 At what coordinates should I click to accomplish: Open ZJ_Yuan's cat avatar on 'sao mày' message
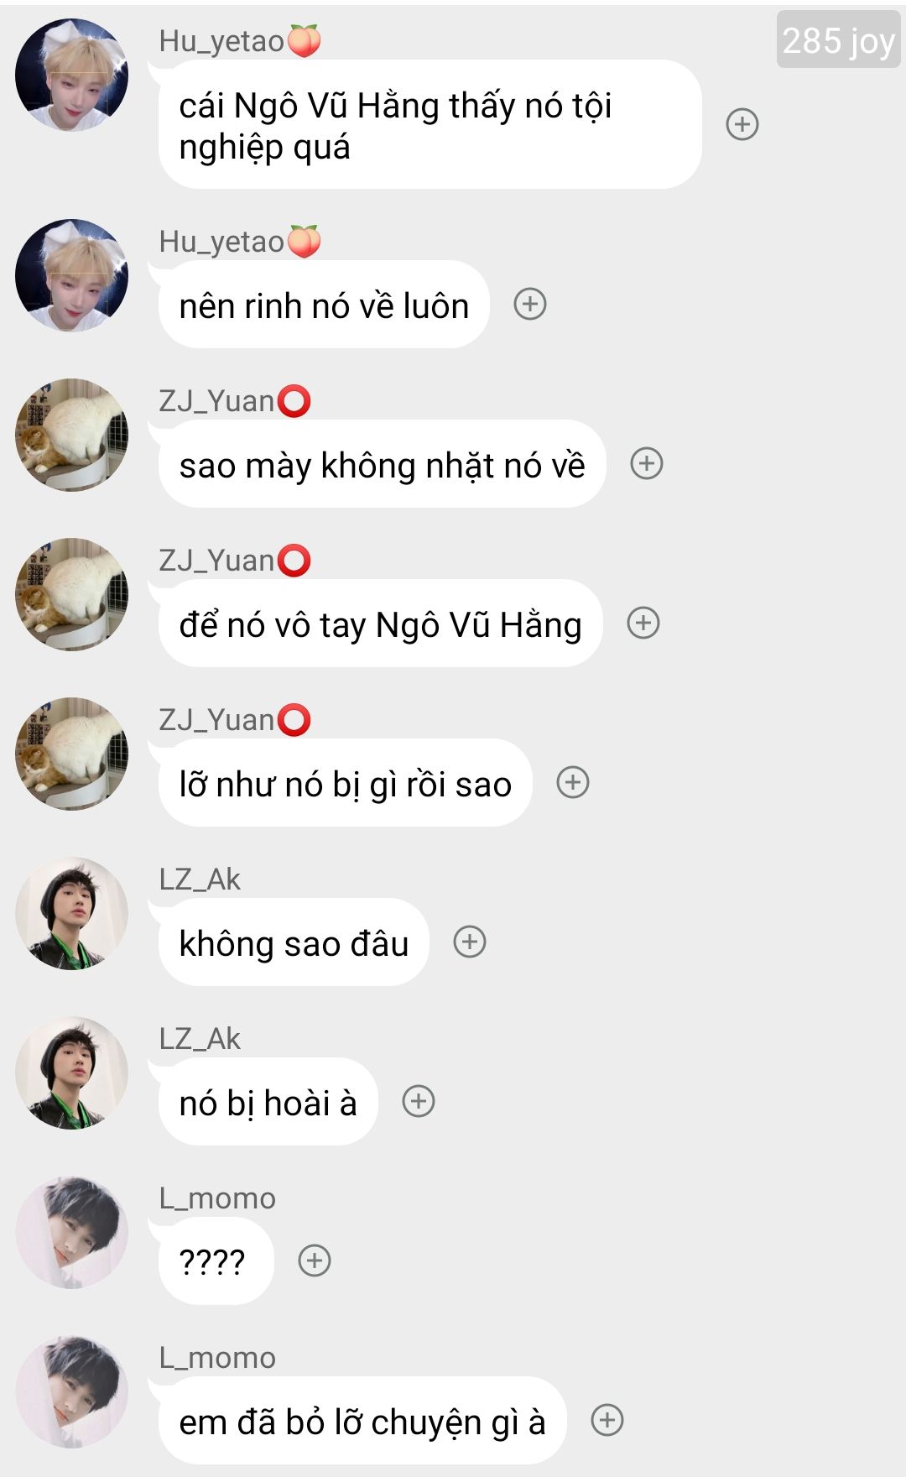click(72, 435)
